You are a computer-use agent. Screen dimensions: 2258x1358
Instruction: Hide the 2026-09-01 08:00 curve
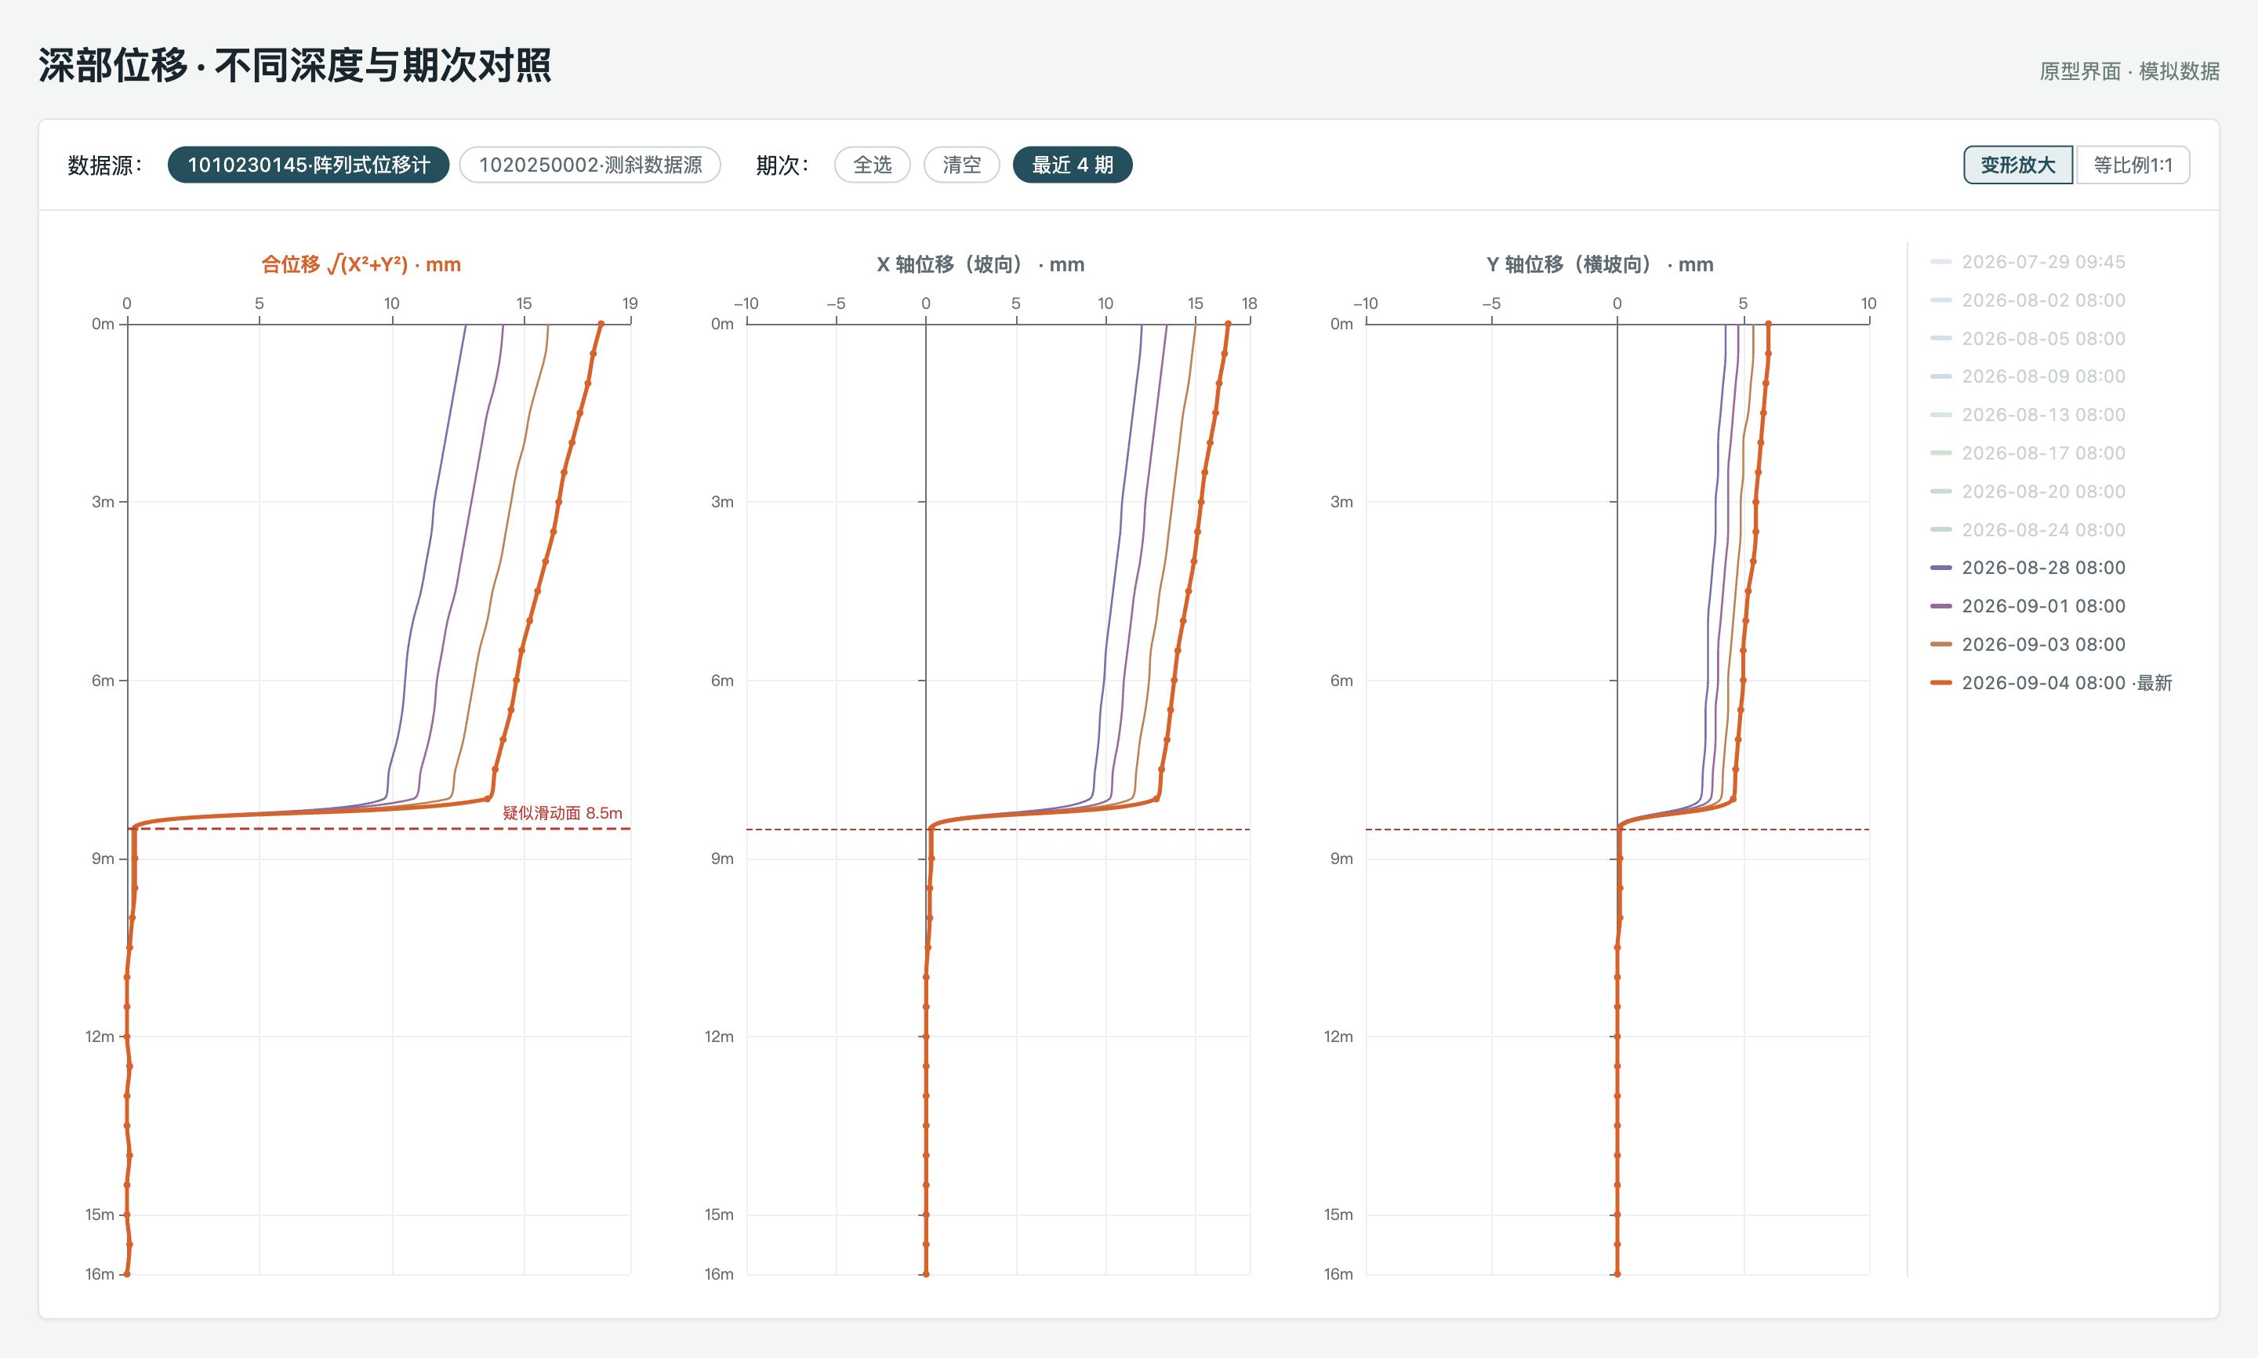(2027, 606)
